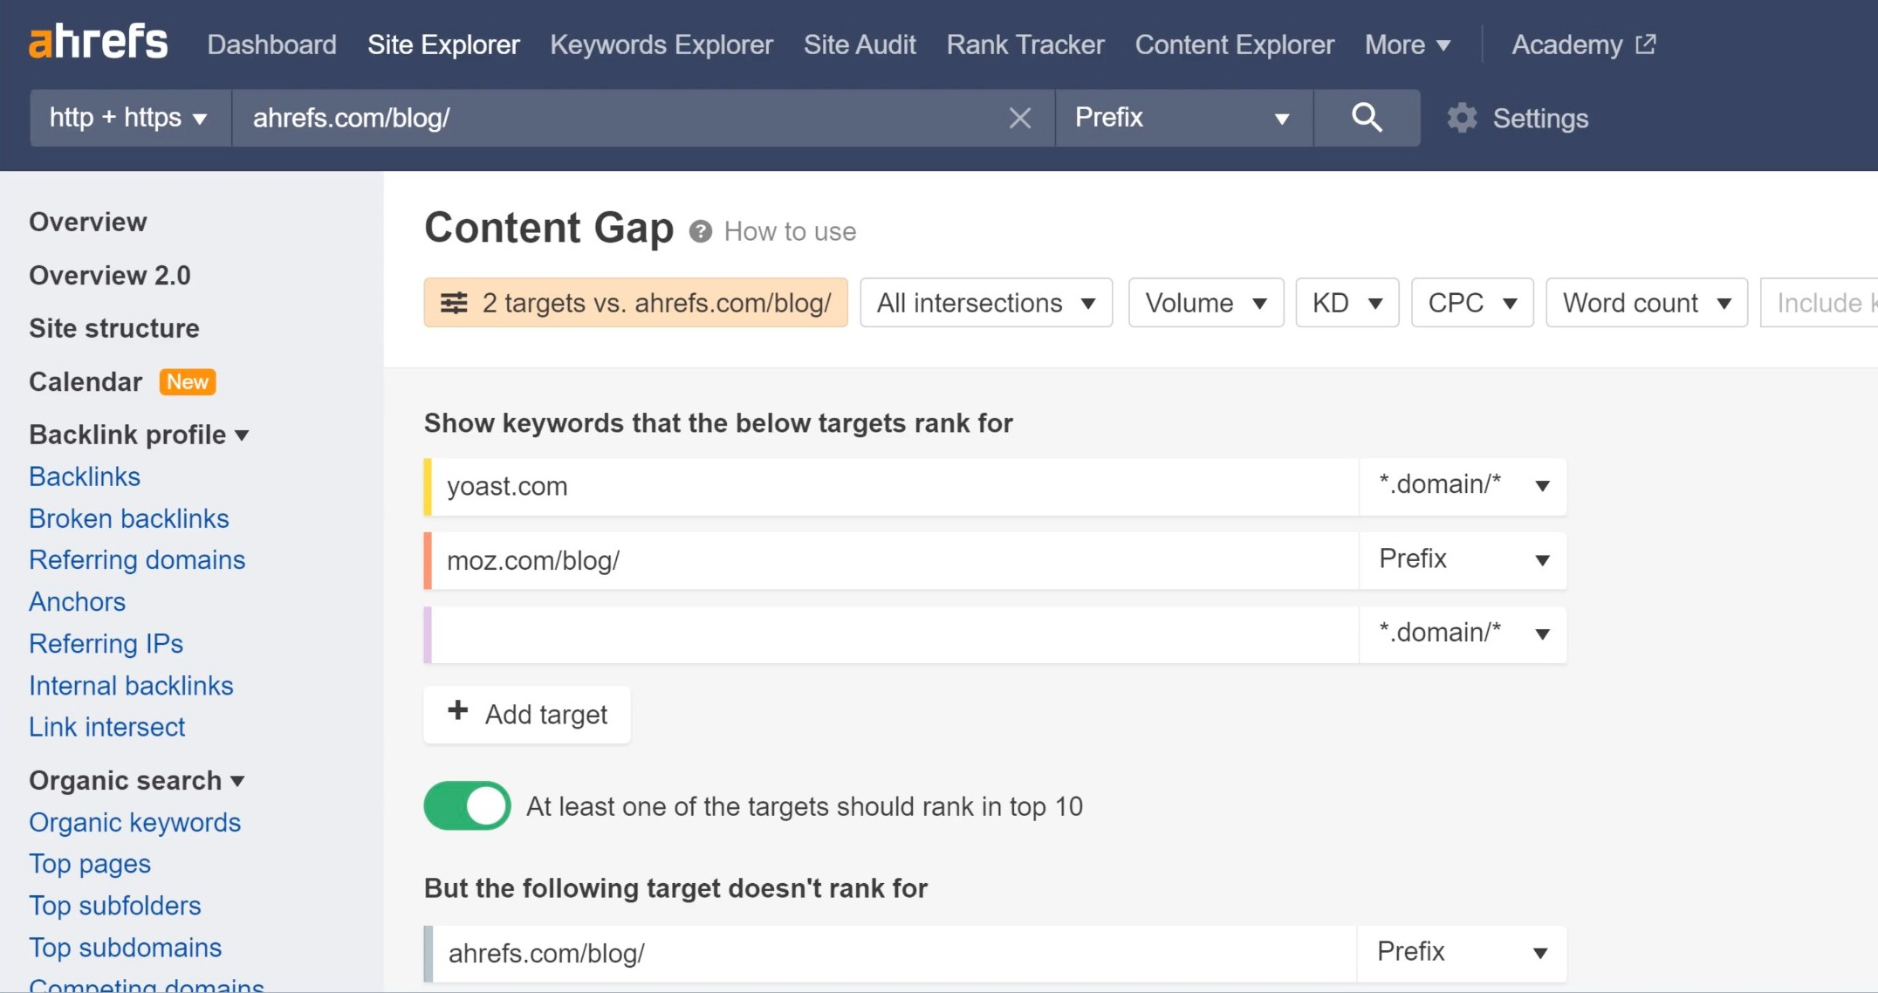The image size is (1878, 993).
Task: Click the Settings gear icon
Action: tap(1462, 118)
